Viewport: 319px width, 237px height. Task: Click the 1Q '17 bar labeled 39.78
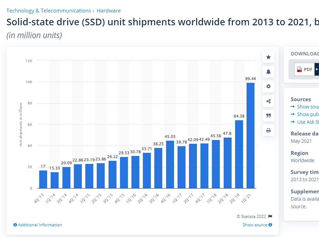pos(181,167)
